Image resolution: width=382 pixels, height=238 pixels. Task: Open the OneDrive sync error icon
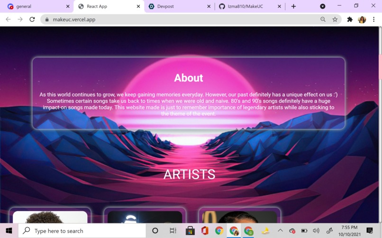[x=292, y=230]
